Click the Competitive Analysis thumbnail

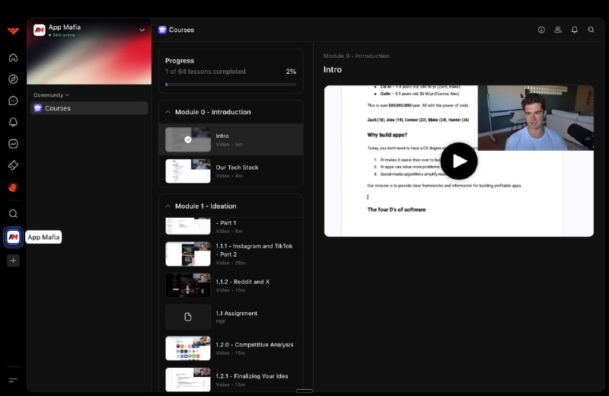[x=188, y=348]
